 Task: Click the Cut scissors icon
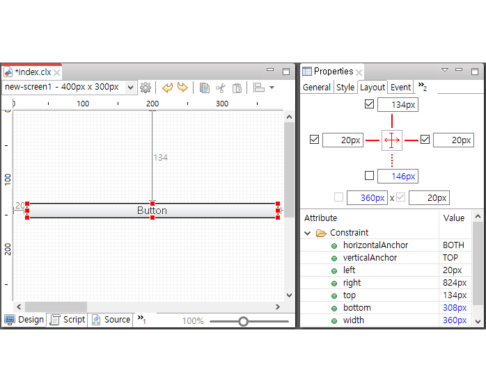pos(221,88)
